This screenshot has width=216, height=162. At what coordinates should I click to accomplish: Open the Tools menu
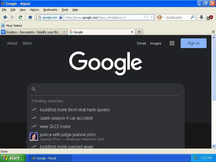65,10
